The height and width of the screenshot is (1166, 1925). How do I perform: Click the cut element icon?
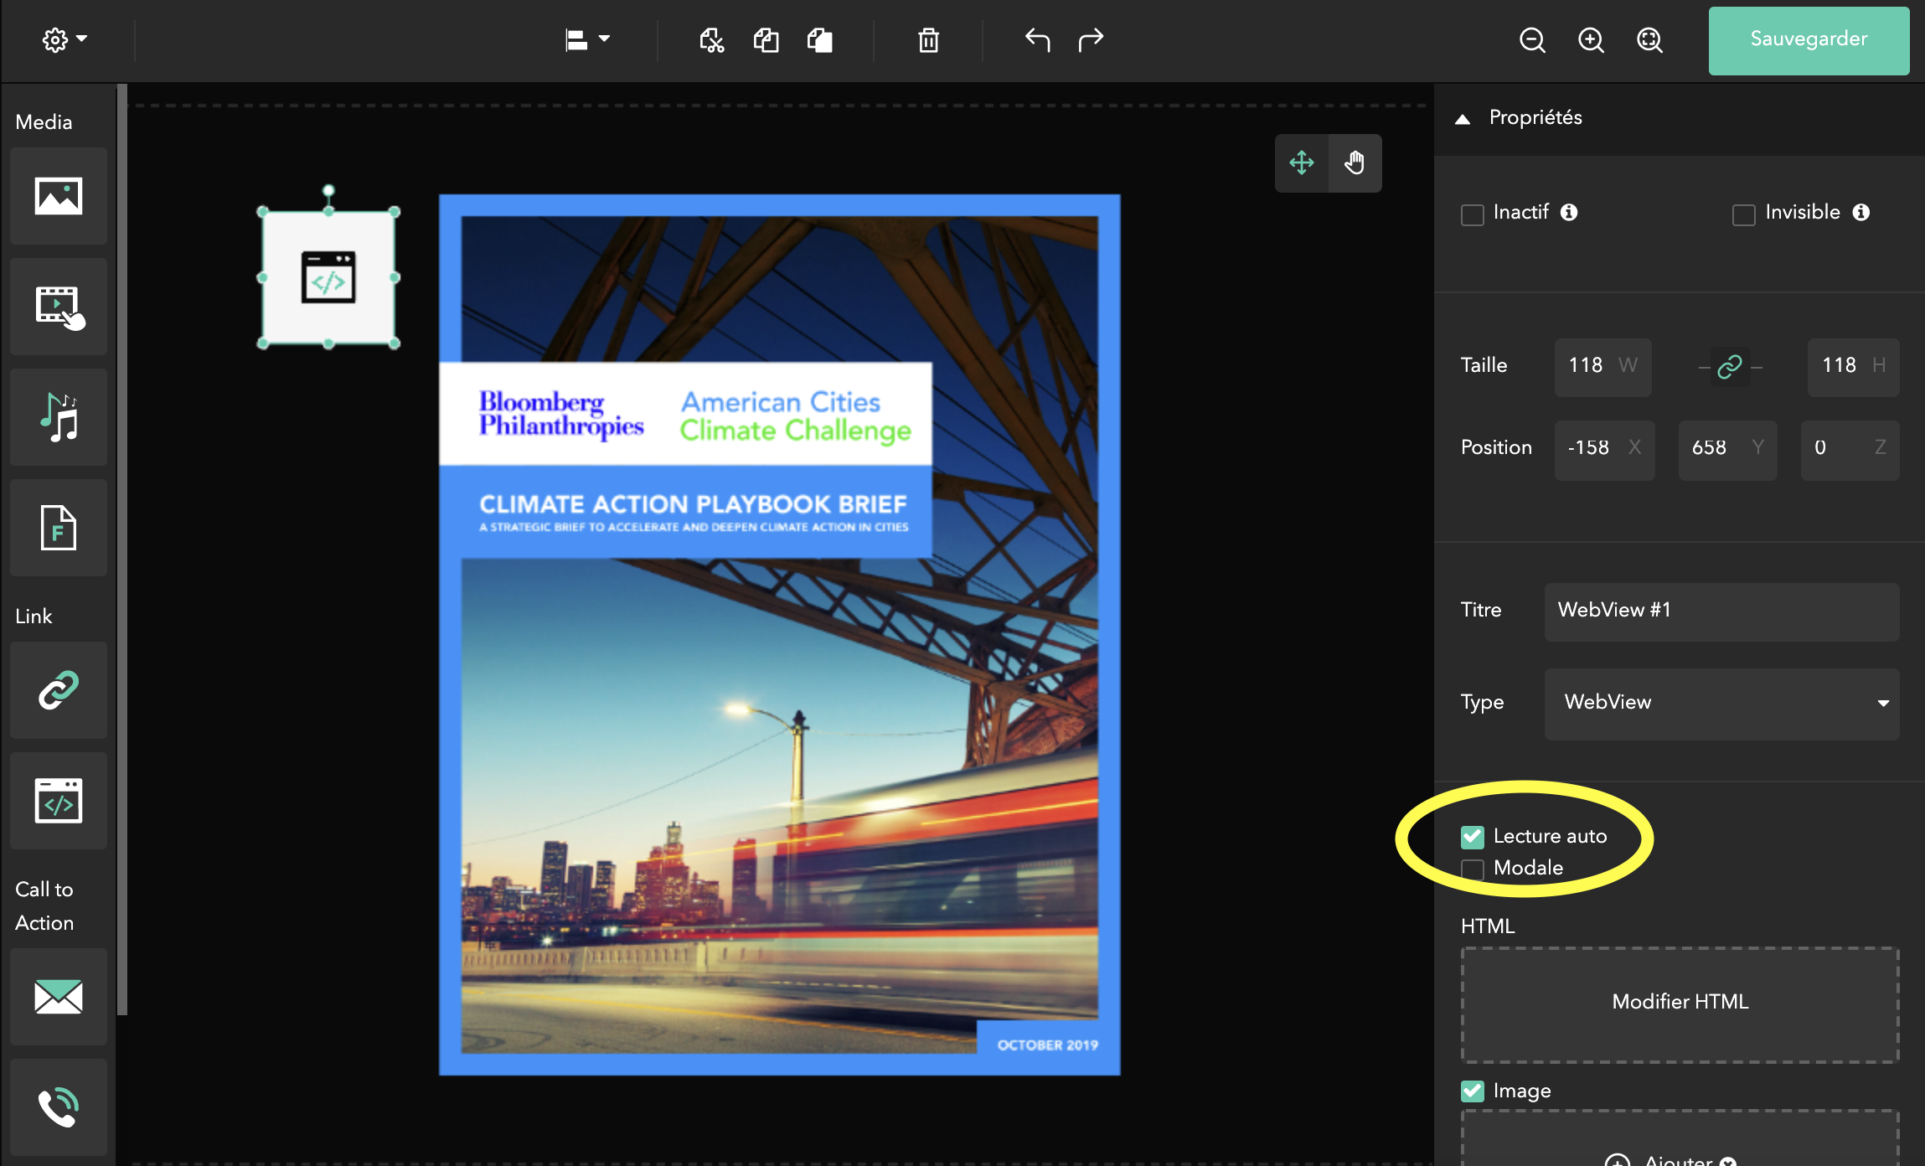712,39
